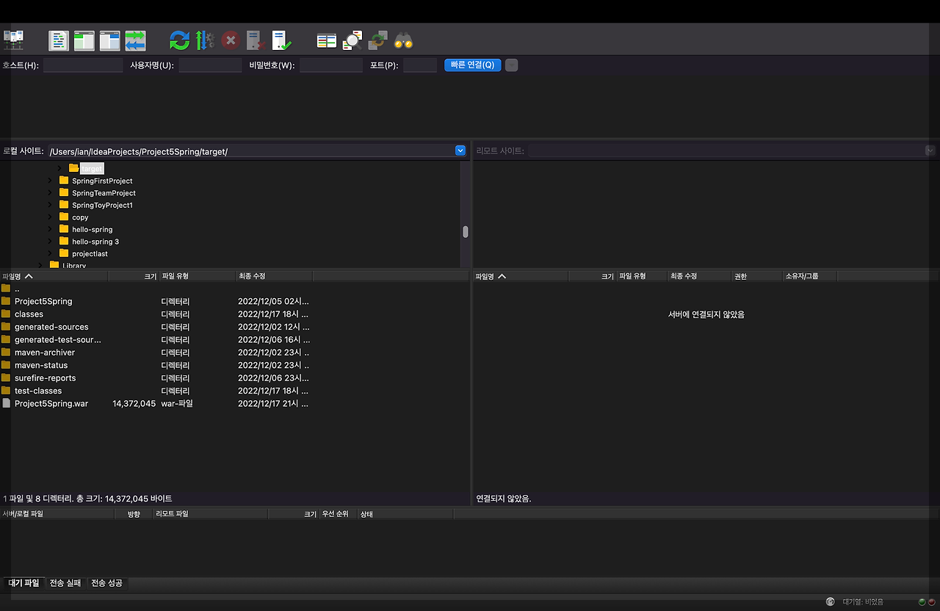Click the disconnect from server icon
The width and height of the screenshot is (940, 611).
point(256,40)
